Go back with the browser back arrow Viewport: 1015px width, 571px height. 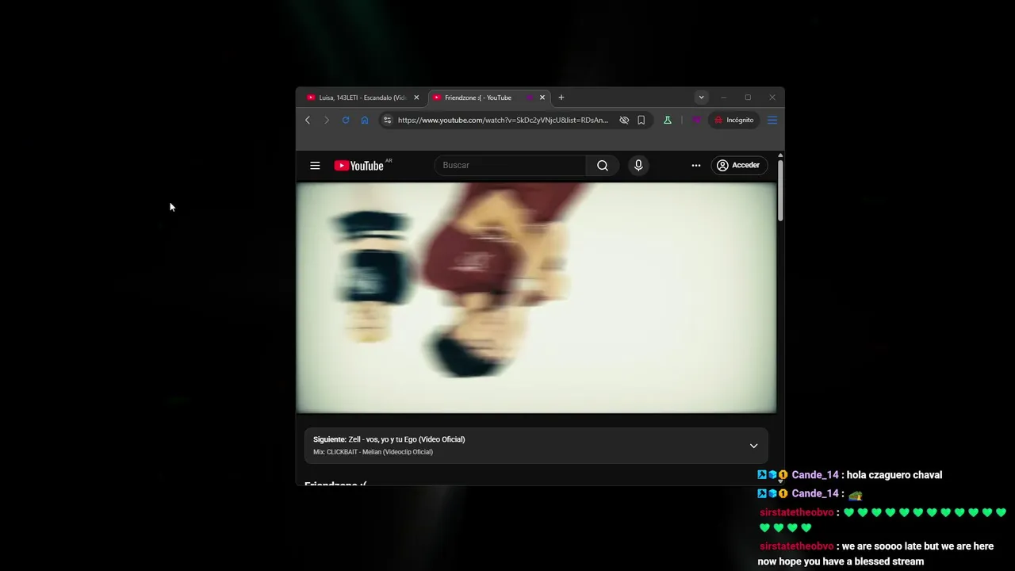[308, 120]
